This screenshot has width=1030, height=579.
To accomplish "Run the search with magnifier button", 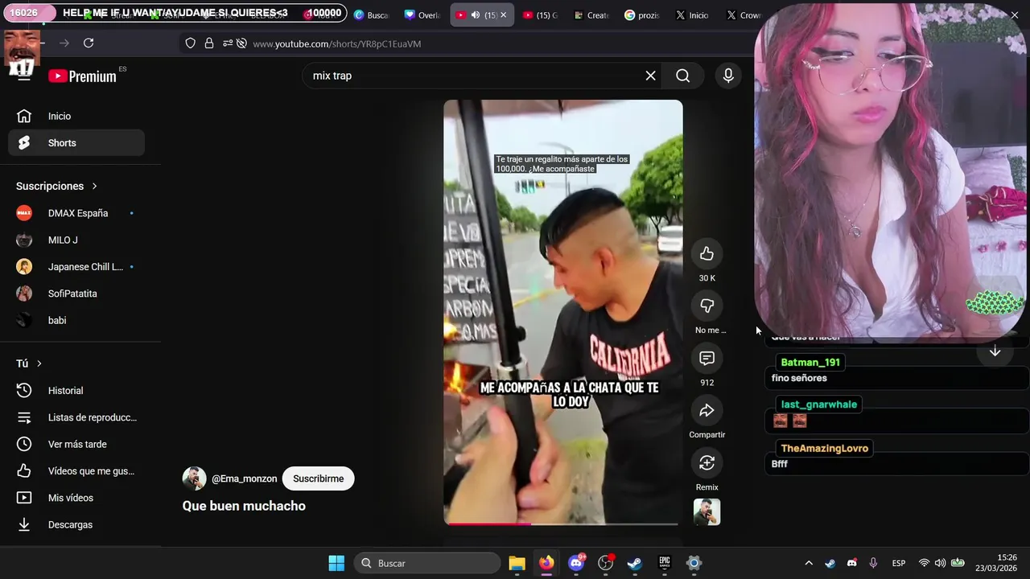I will coord(683,76).
